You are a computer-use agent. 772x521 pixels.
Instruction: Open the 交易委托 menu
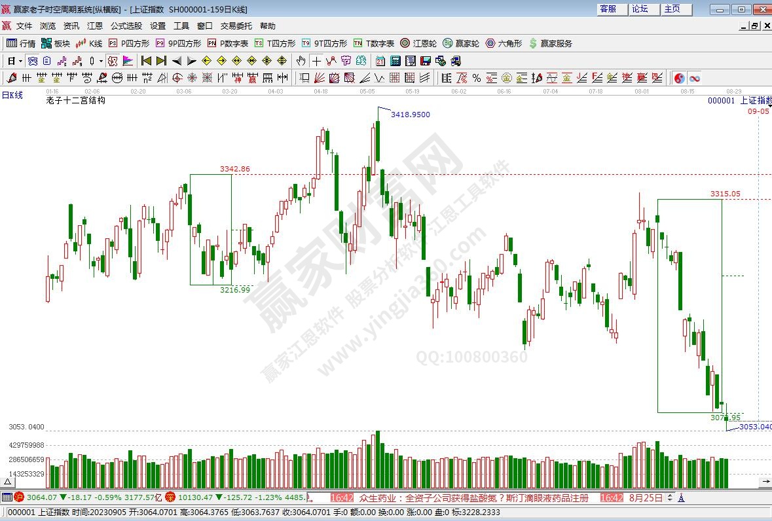(236, 26)
